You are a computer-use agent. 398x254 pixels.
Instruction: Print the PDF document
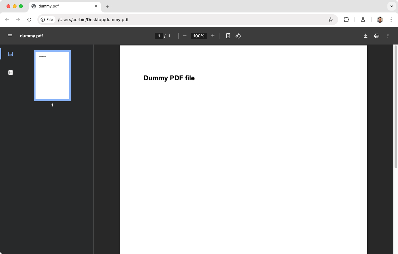pyautogui.click(x=377, y=36)
